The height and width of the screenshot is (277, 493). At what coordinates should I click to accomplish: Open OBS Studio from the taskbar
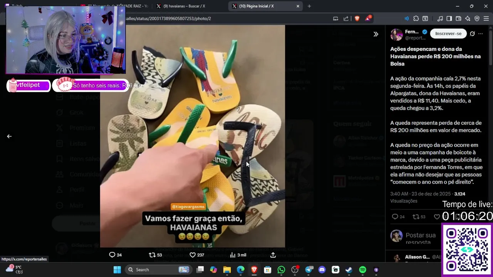pyautogui.click(x=295, y=270)
